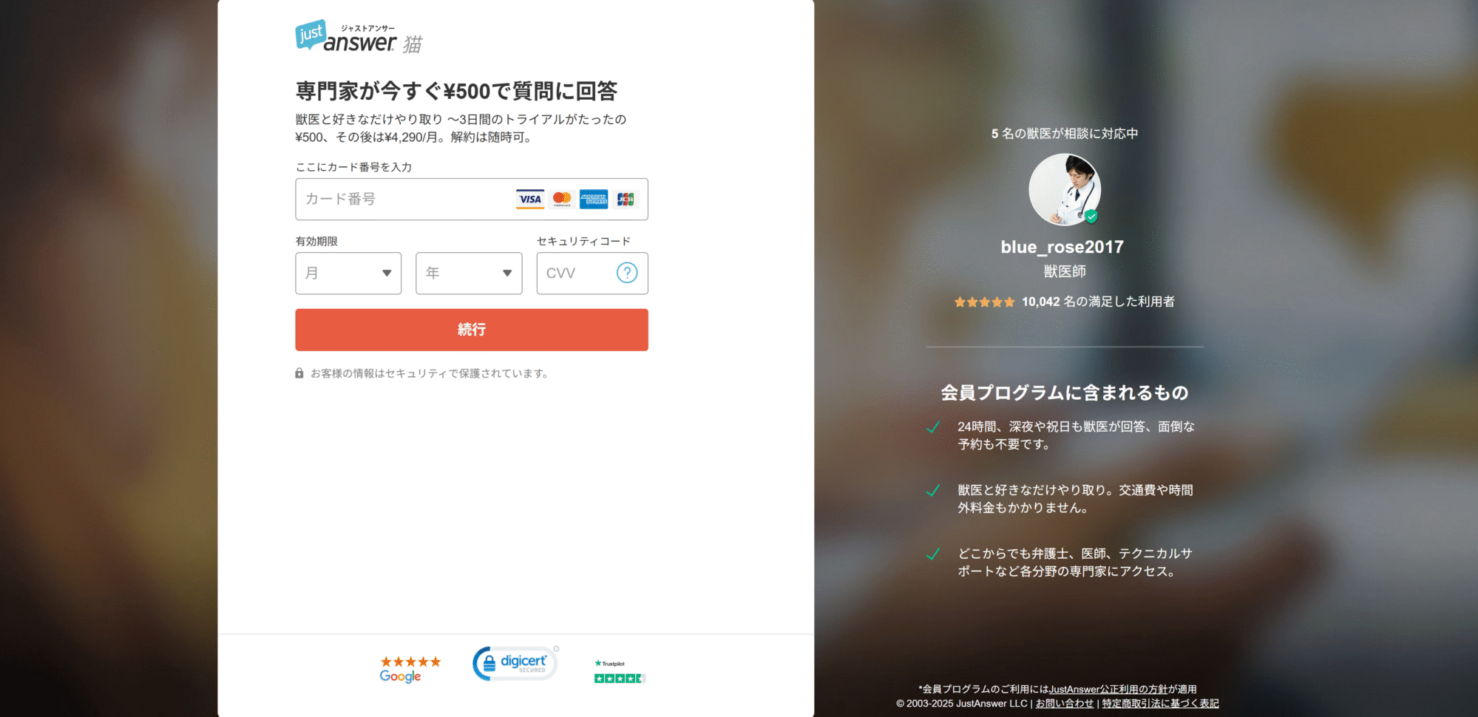This screenshot has width=1478, height=717.
Task: View blue_rose2017's profile photo
Action: point(1064,190)
